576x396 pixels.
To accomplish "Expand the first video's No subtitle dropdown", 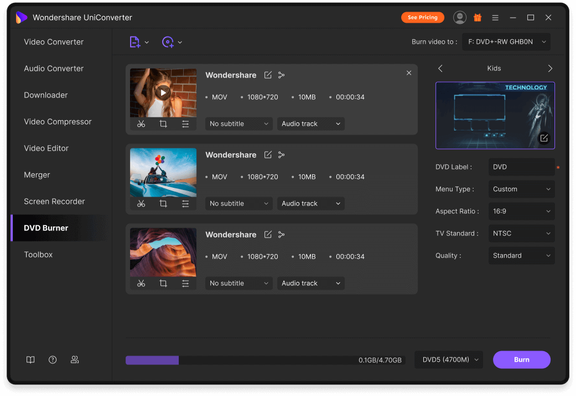I will click(239, 124).
